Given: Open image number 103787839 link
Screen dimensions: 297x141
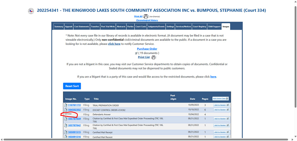Looking at the screenshot, I should point(74,119).
